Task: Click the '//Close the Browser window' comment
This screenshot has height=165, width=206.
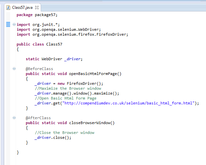Action: pyautogui.click(x=65, y=133)
